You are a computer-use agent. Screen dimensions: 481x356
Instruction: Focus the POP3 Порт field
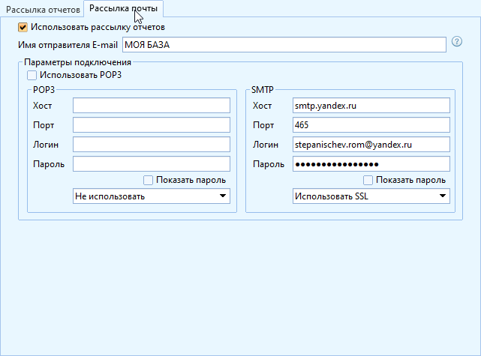(151, 125)
